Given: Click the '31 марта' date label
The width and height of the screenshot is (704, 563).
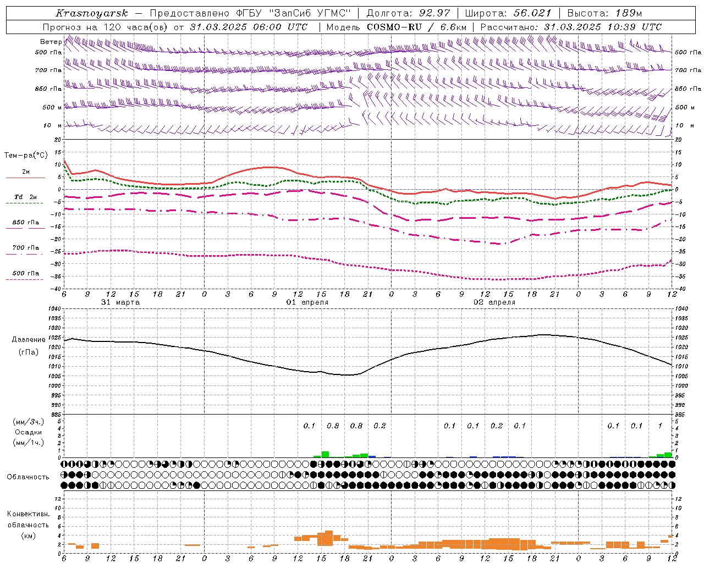Looking at the screenshot, I should click(120, 302).
